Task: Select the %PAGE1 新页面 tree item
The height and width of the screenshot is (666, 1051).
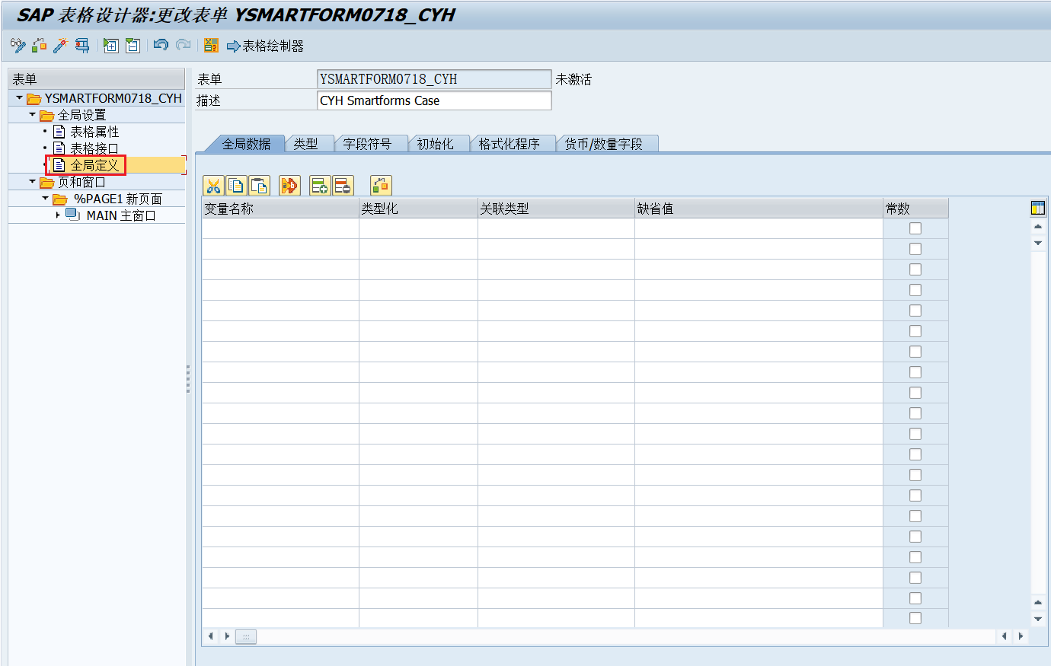Action: point(118,199)
